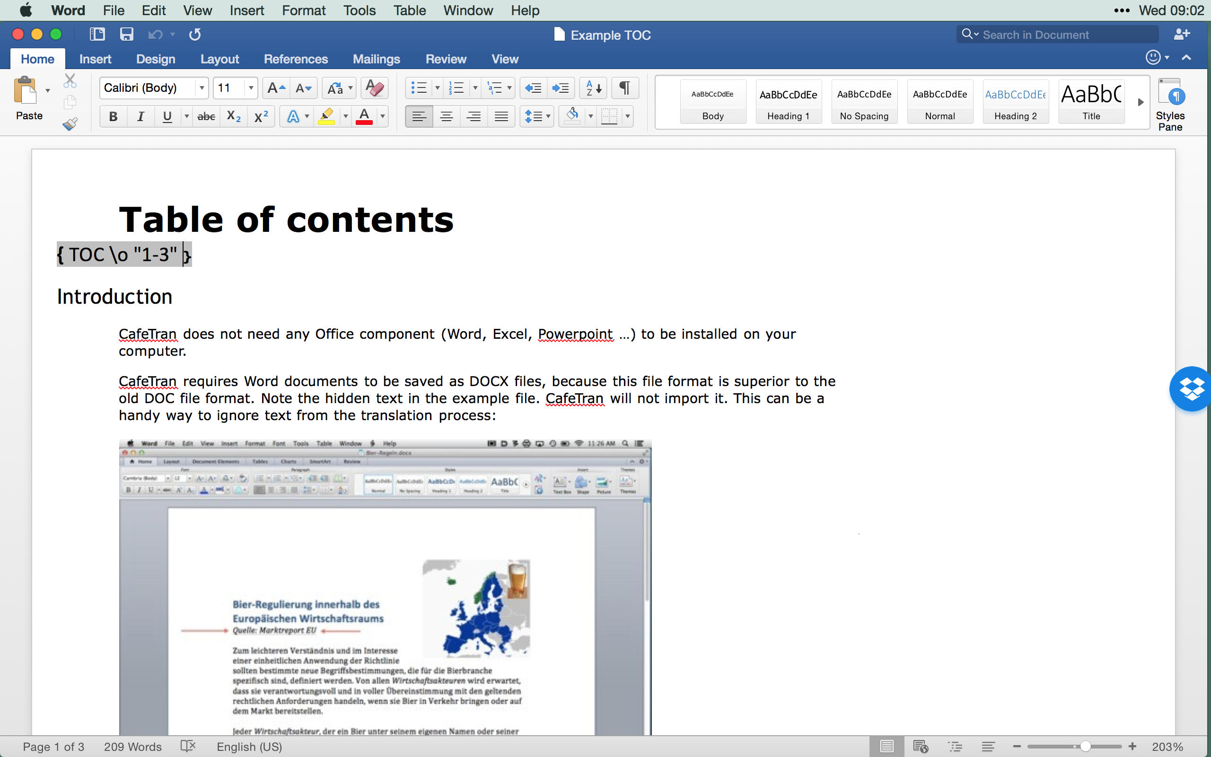Expand the styles gallery arrow
The width and height of the screenshot is (1211, 757).
point(1141,102)
